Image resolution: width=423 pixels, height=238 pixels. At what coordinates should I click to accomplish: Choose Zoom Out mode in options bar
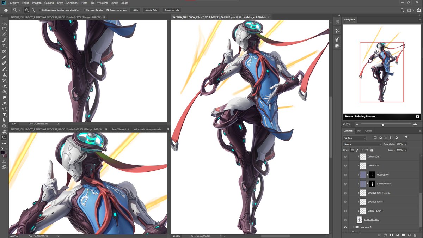pos(33,10)
